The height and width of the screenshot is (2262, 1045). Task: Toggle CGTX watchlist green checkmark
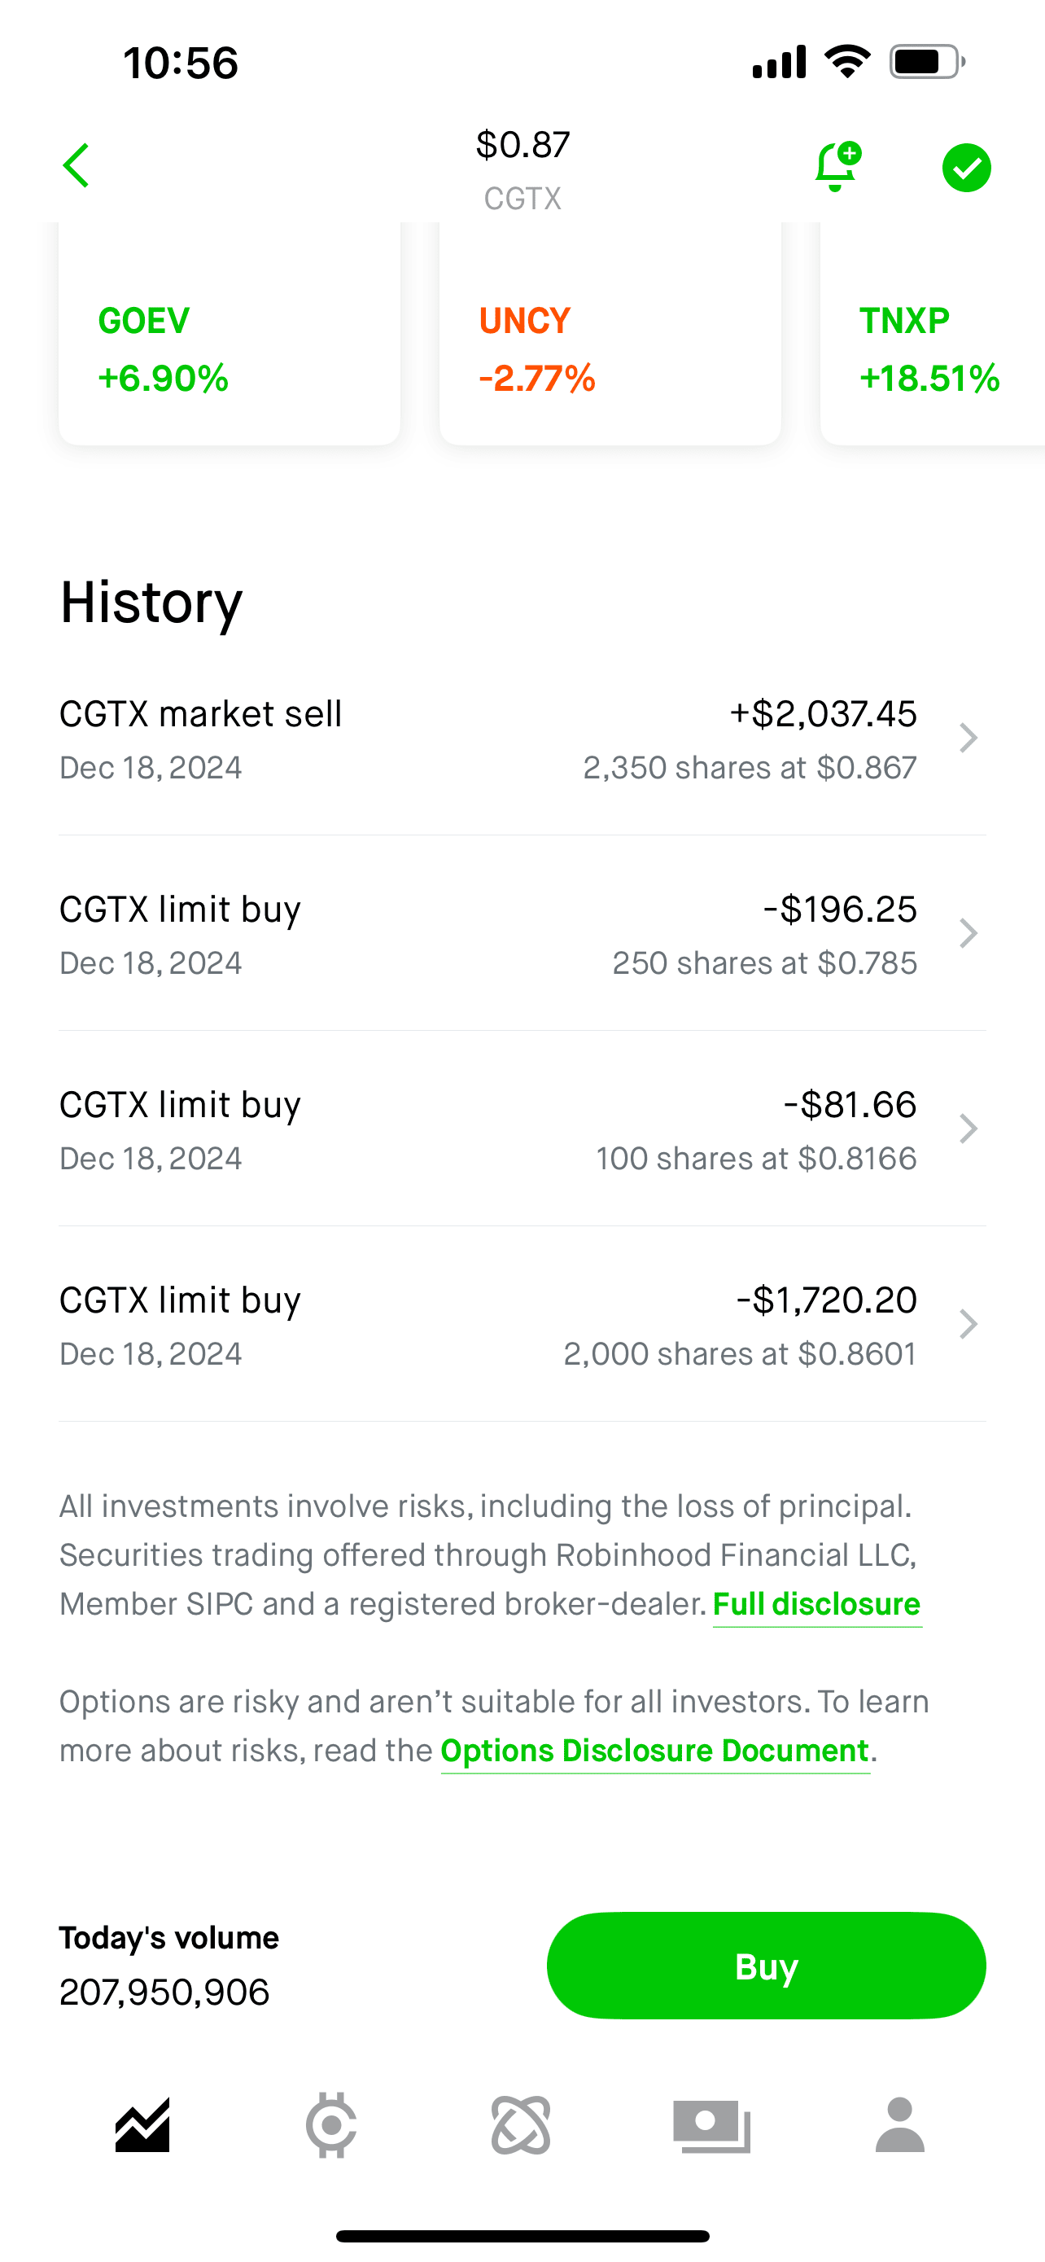[966, 168]
